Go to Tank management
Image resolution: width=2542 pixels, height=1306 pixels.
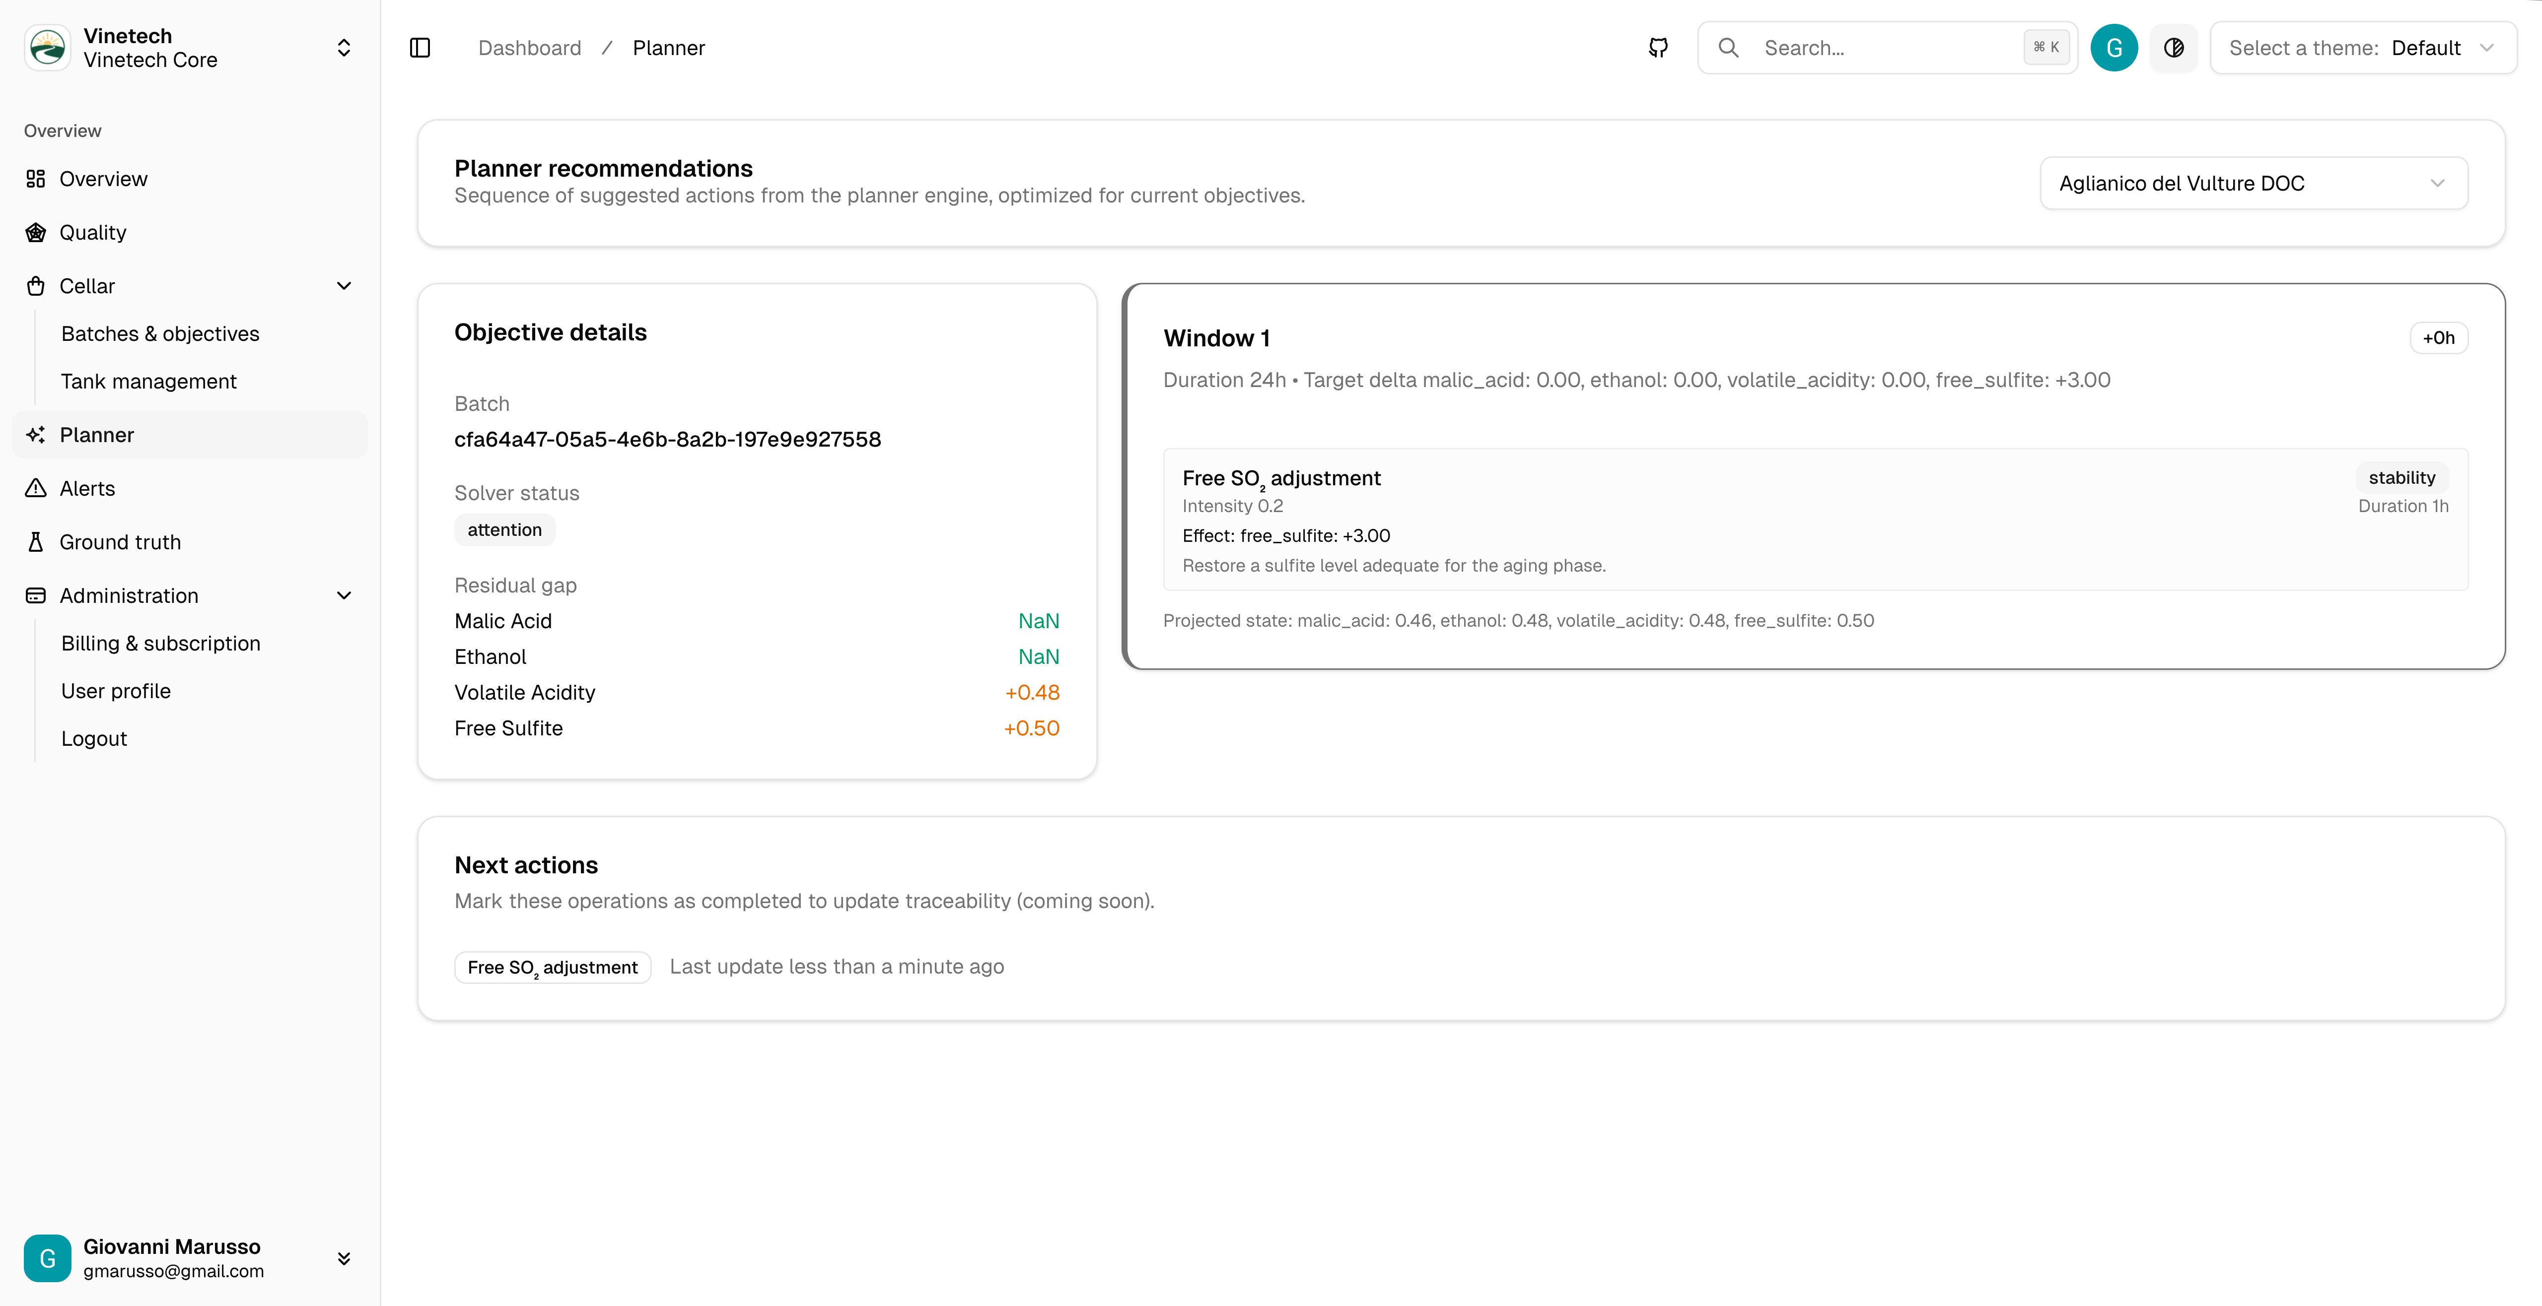(x=148, y=381)
